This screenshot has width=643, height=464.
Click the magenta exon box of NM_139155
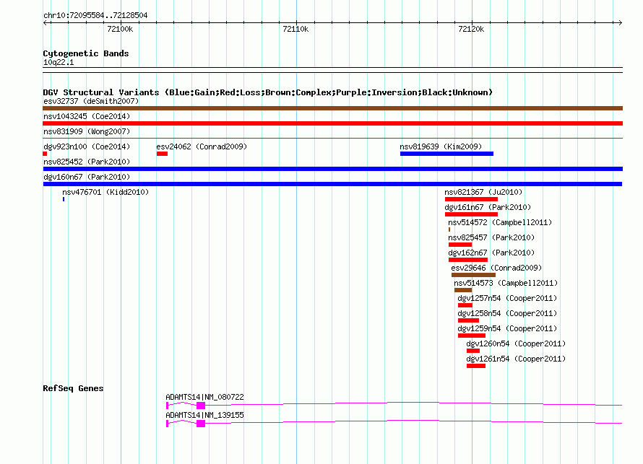click(201, 424)
